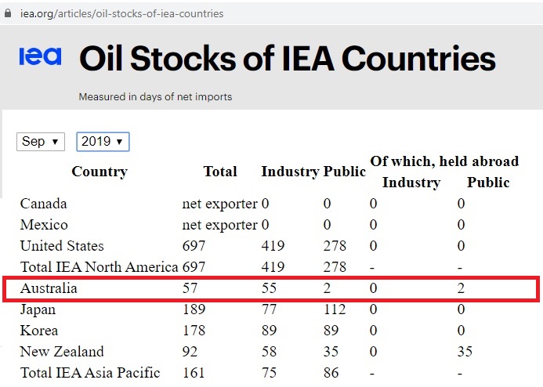Click New Zealand industry value 58
The image size is (543, 387).
tap(269, 351)
